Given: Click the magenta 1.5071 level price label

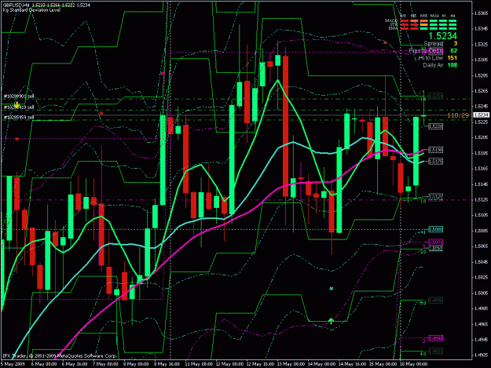Looking at the screenshot, I should click(x=435, y=242).
